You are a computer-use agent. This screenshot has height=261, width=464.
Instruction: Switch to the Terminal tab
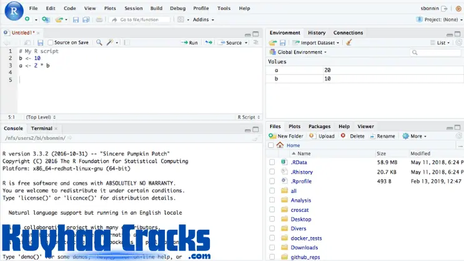(42, 128)
